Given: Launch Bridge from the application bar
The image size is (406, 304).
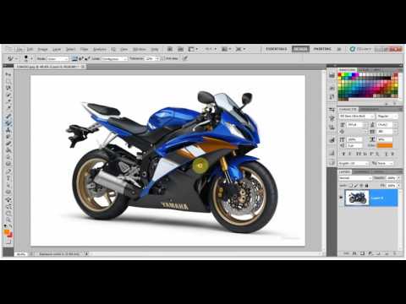Looking at the screenshot, I should click(170, 49).
